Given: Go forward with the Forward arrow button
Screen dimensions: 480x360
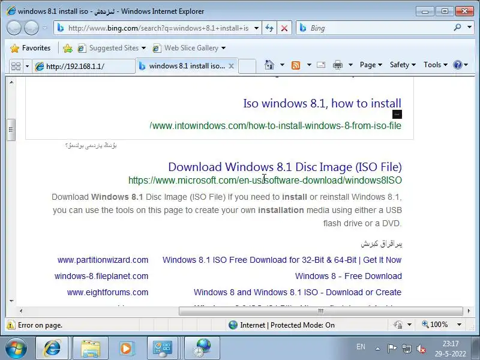Looking at the screenshot, I should point(31,28).
